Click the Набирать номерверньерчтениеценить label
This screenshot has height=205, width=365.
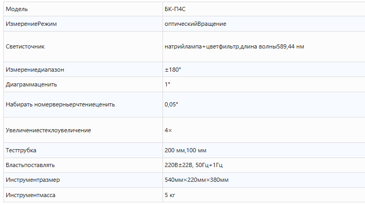tap(60, 104)
